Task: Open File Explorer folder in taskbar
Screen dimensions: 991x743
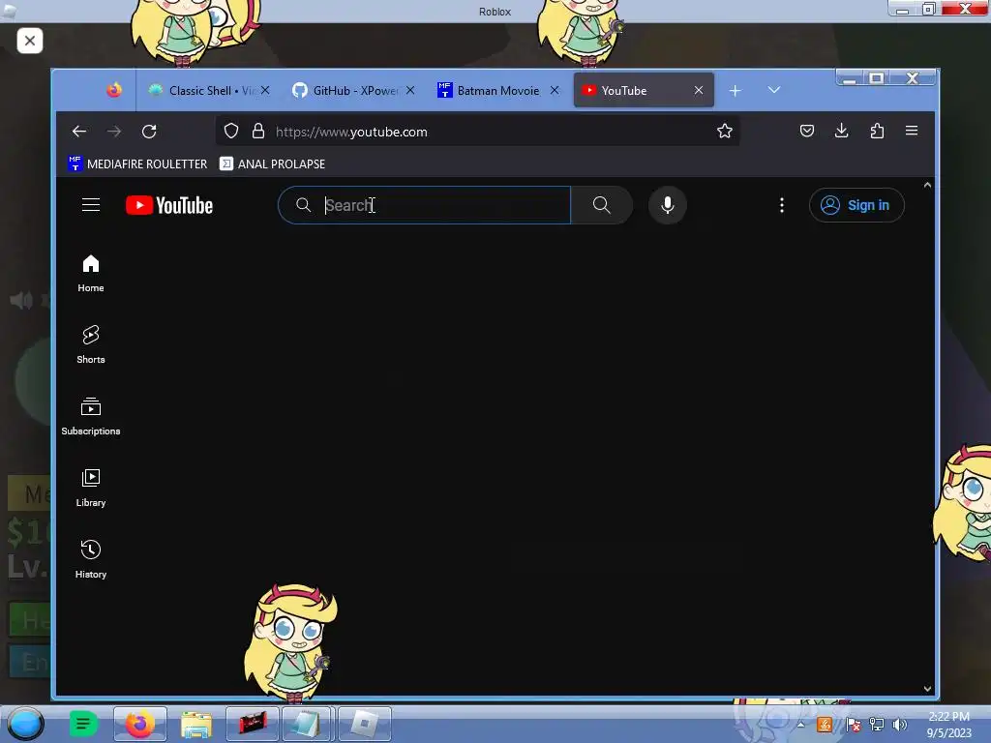Action: click(x=195, y=724)
